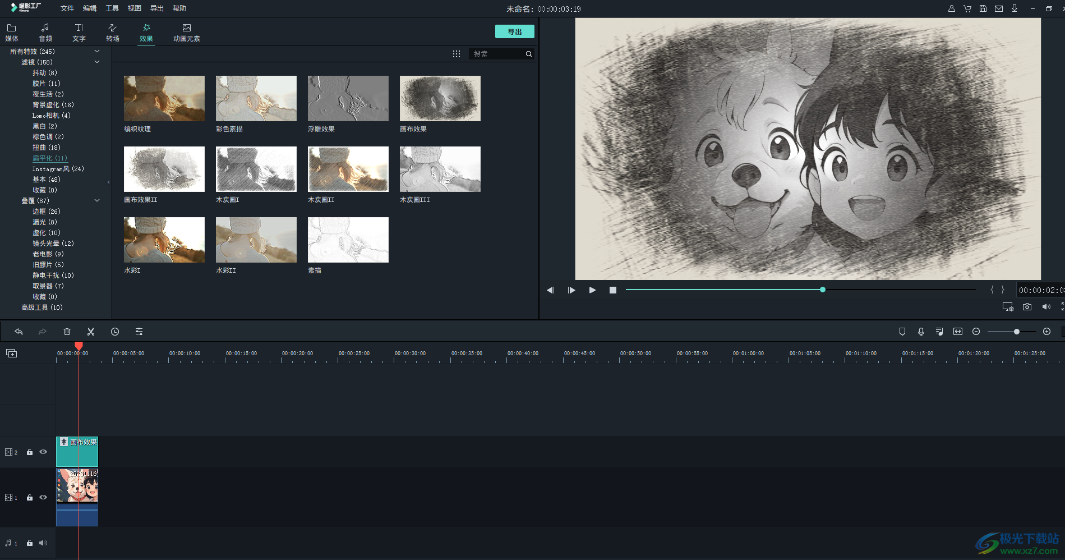1065x560 pixels.
Task: Select the 浮雕效果 effect thumbnail
Action: pyautogui.click(x=348, y=98)
